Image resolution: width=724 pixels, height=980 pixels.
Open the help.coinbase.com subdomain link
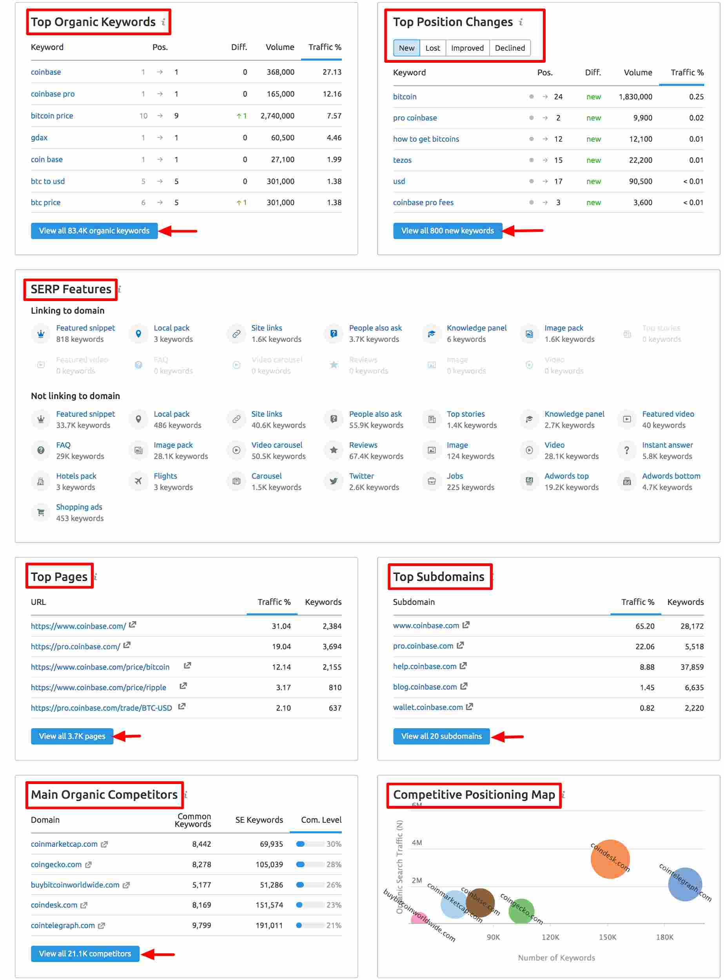tap(425, 667)
